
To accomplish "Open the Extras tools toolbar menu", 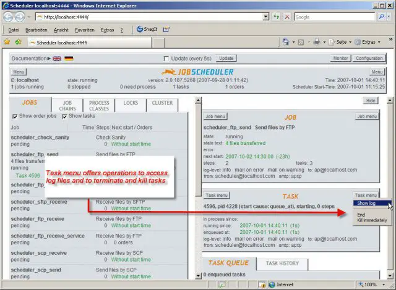I will point(366,42).
